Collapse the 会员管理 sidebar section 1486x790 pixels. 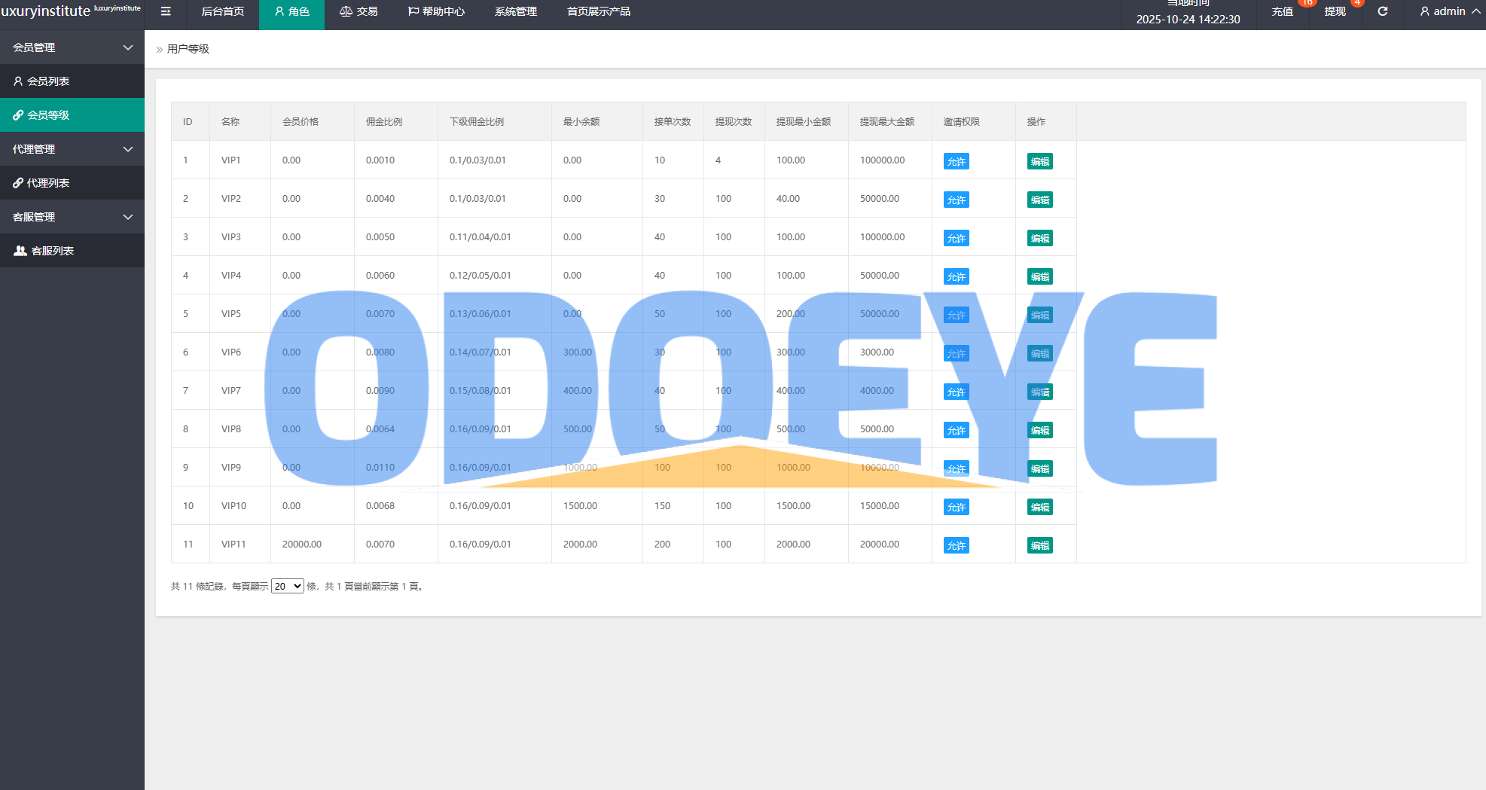72,47
